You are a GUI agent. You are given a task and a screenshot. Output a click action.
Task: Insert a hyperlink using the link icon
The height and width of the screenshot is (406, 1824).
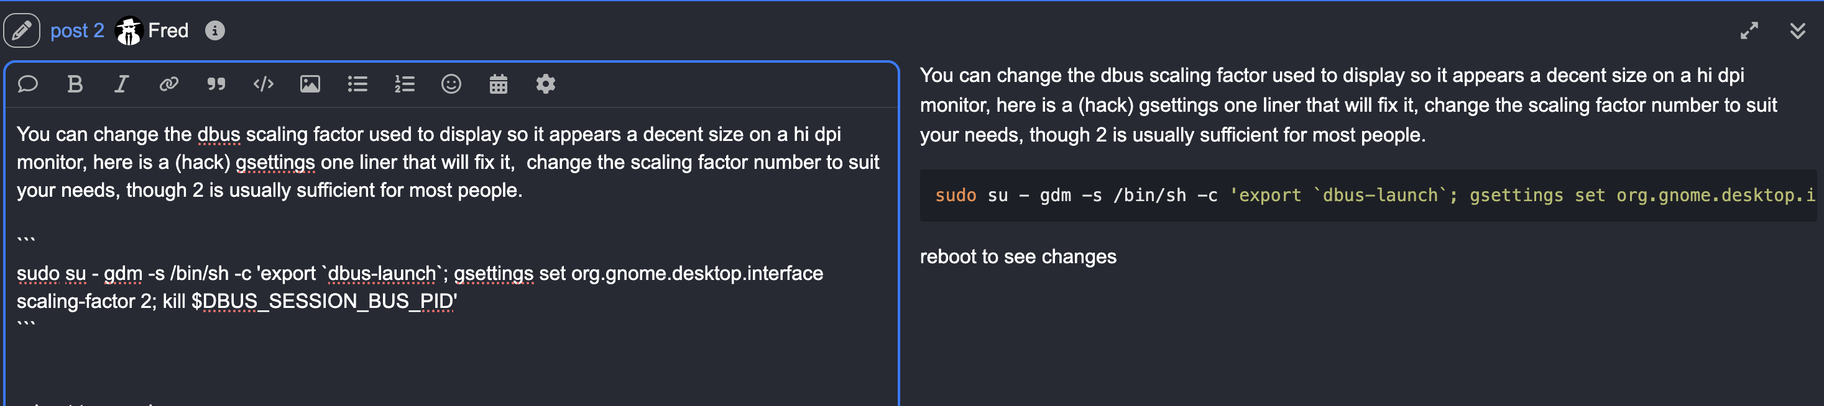(168, 84)
